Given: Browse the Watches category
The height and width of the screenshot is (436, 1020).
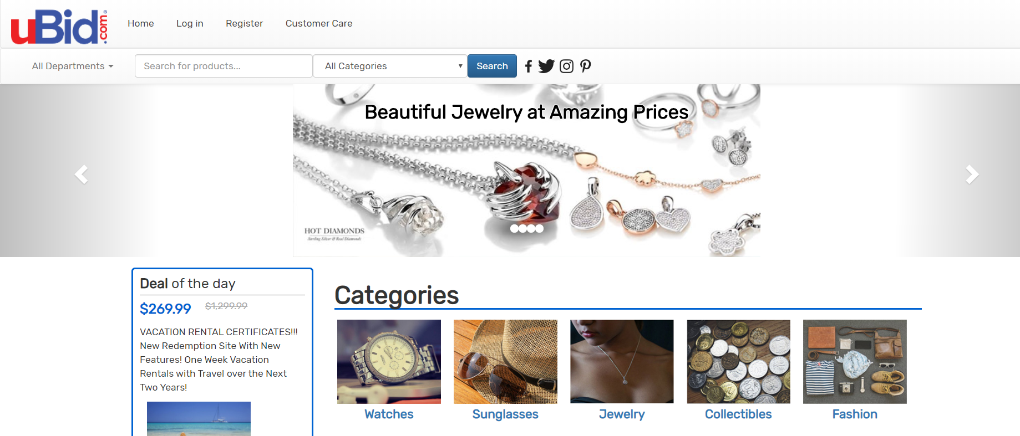Looking at the screenshot, I should point(388,414).
